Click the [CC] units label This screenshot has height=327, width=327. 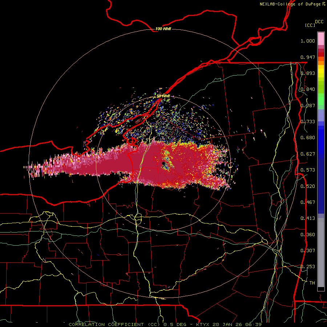coord(310,25)
